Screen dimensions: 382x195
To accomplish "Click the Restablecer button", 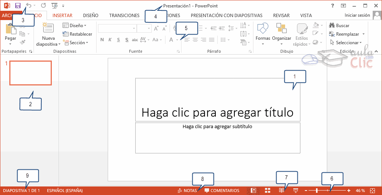I will [78, 34].
